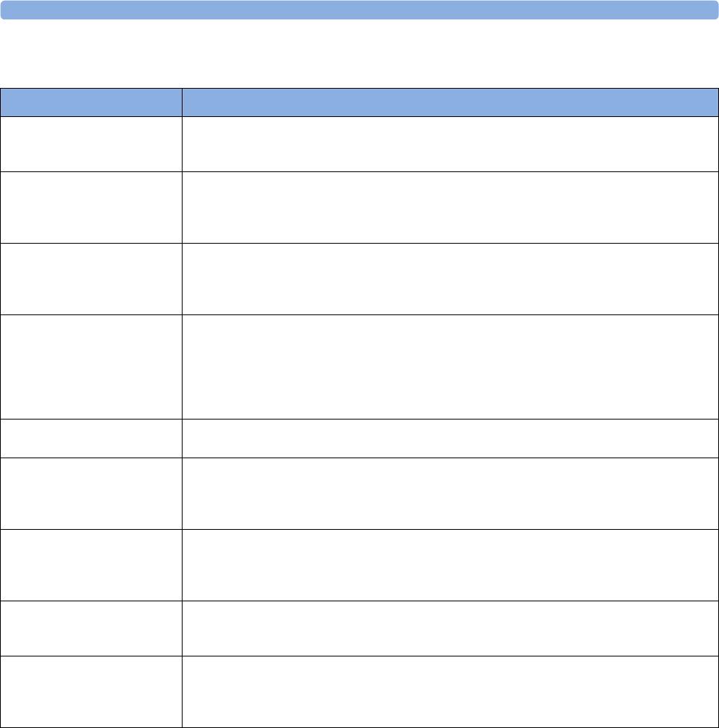The width and height of the screenshot is (719, 728).
Task: Click the shortest body row's wide cell
Action: 450,438
